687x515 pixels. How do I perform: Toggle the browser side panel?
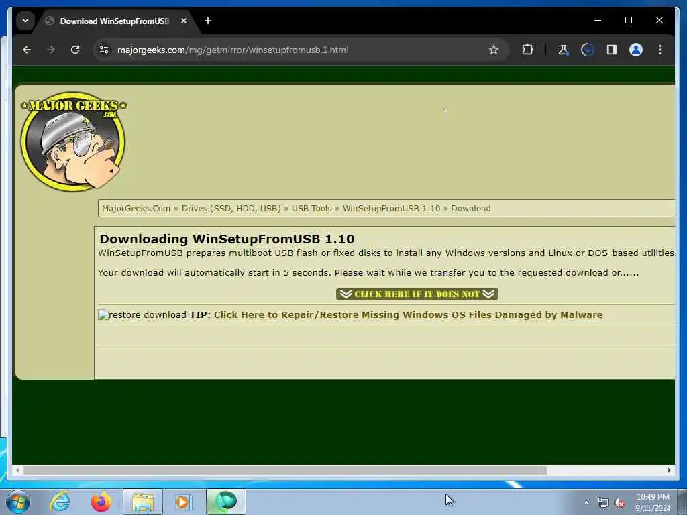point(612,50)
